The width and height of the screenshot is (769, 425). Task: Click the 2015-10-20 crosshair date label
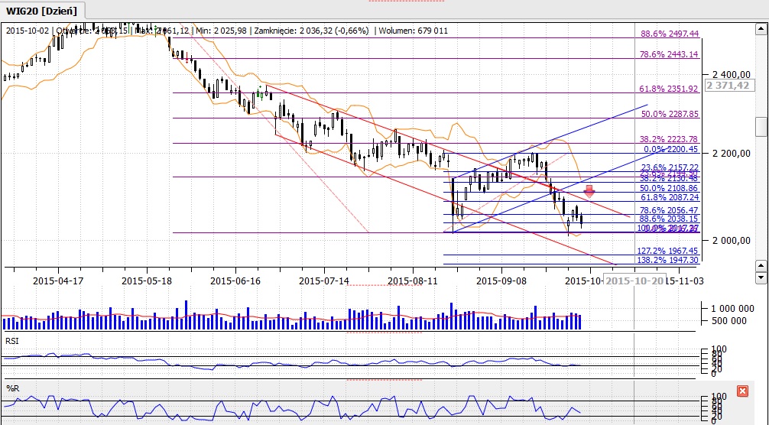(x=634, y=281)
